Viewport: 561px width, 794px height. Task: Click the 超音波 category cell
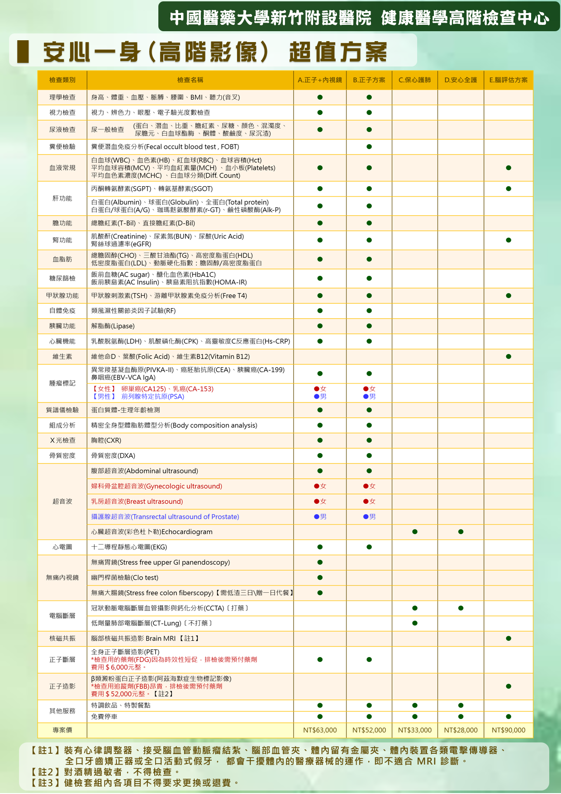62,501
